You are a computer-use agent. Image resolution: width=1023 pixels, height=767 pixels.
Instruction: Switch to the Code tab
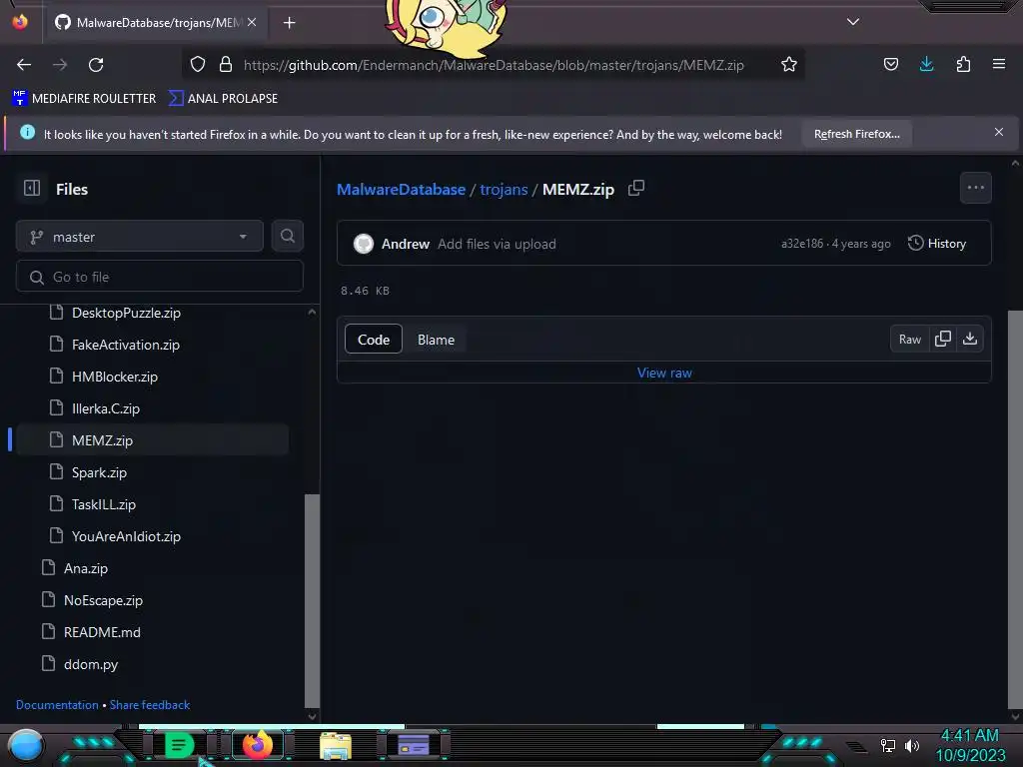(374, 340)
